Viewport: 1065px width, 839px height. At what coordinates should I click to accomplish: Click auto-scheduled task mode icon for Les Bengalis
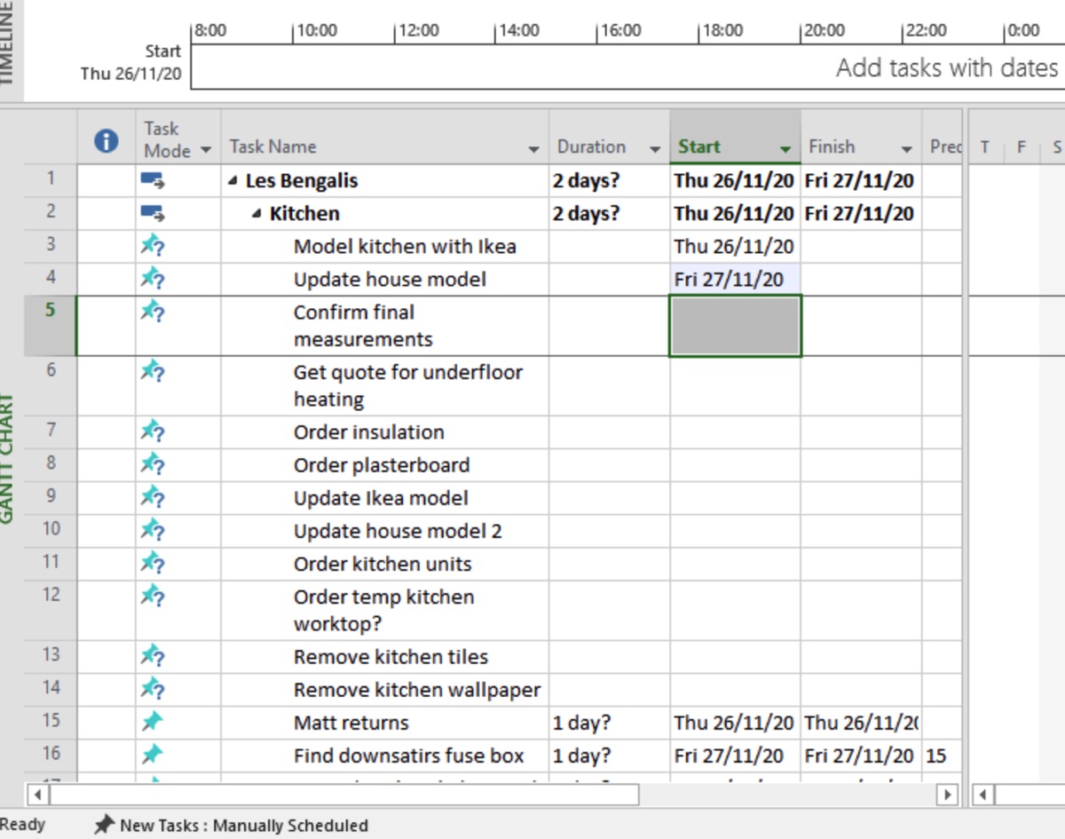(153, 181)
